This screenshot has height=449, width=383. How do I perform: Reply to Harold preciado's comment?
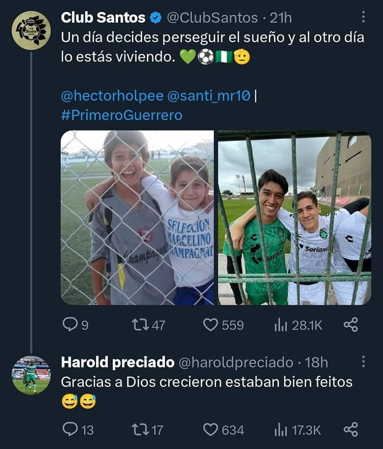point(70,429)
